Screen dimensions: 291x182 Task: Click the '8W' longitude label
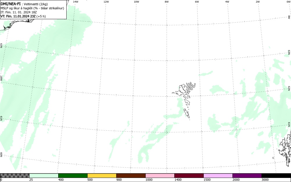(x=167, y=2)
